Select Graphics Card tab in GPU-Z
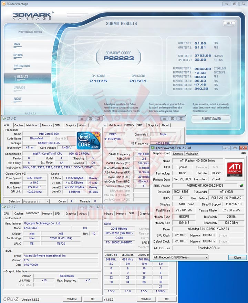 click(x=162, y=153)
